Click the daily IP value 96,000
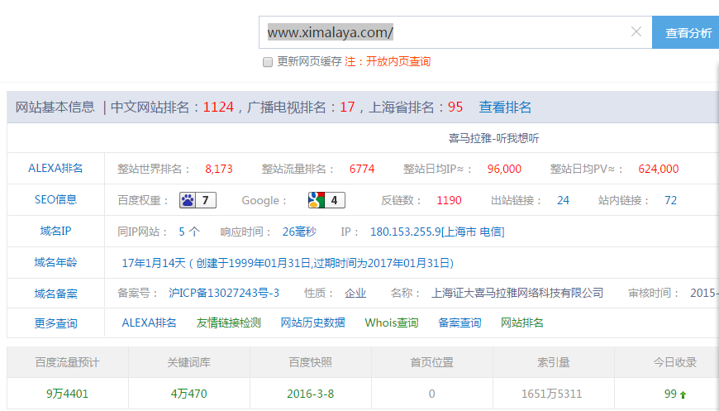 tap(504, 170)
